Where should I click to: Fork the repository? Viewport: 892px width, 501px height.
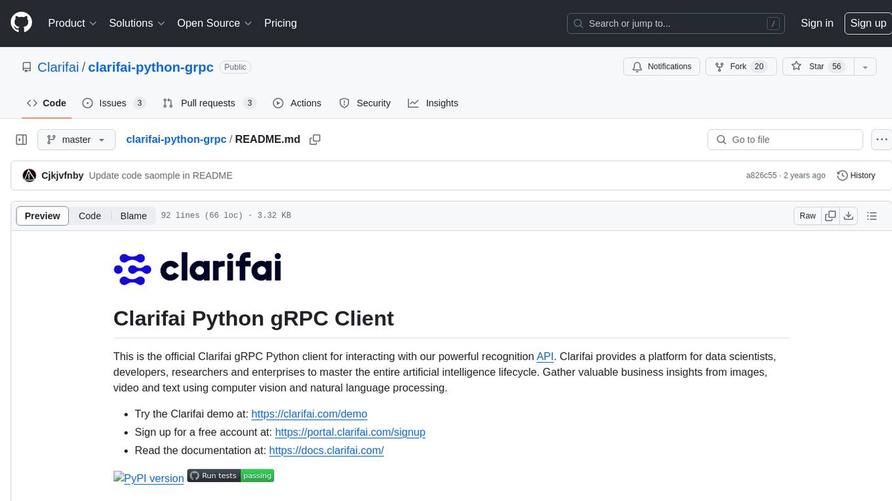click(740, 67)
